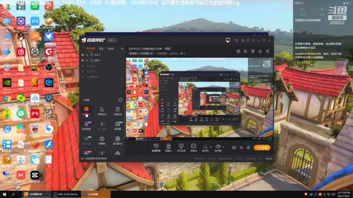Open the 视频连麦 microphone tool

[x=86, y=126]
